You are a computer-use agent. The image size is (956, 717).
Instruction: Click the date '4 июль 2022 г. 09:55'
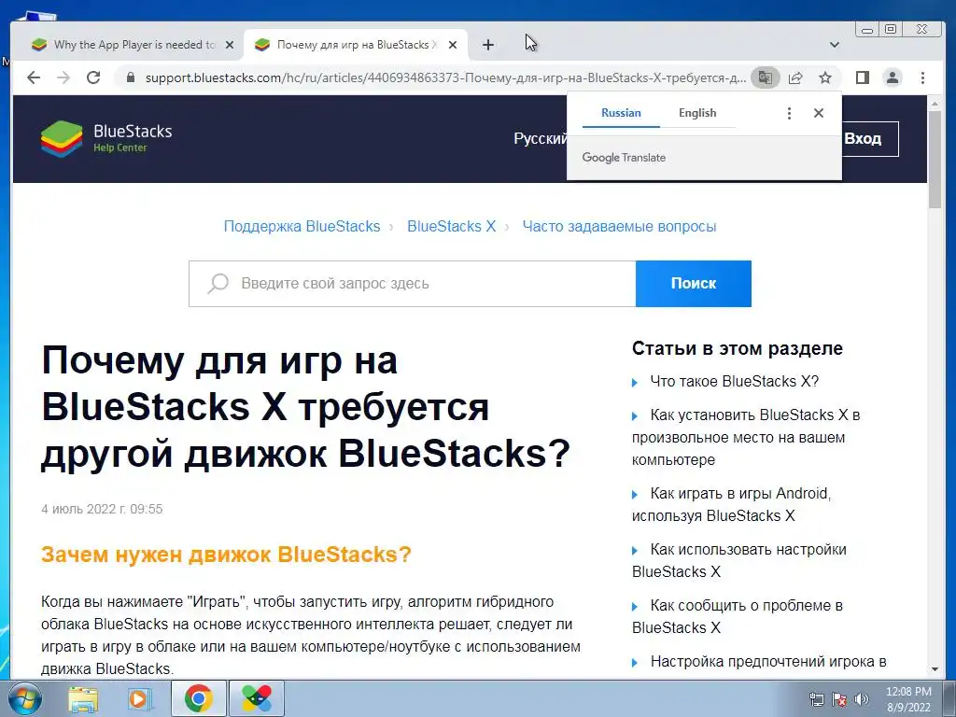click(102, 509)
